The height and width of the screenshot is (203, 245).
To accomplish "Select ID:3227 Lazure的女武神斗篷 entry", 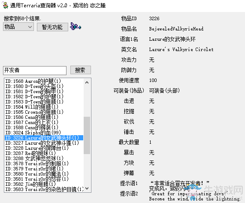I will (44, 143).
